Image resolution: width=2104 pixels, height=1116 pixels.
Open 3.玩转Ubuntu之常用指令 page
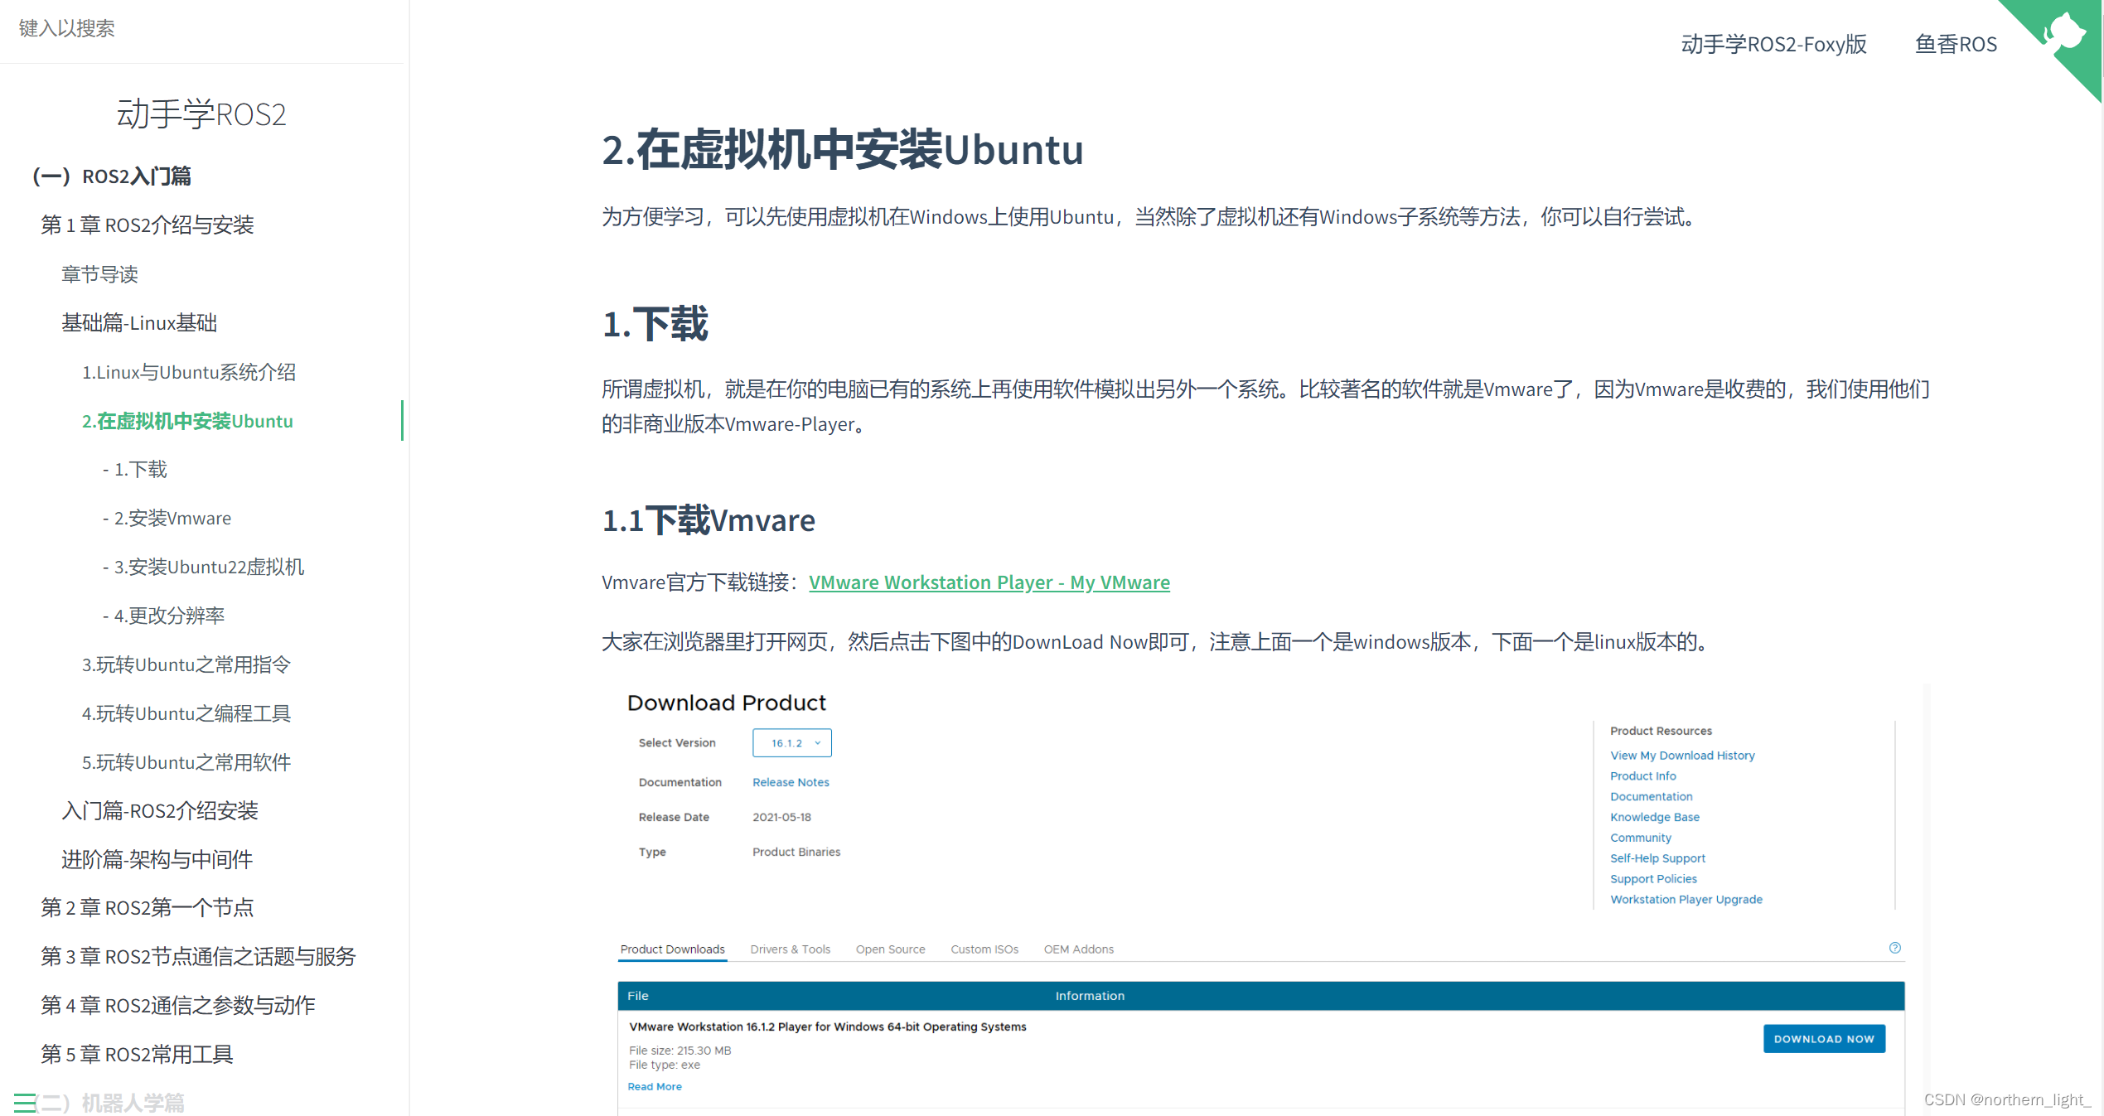[186, 664]
